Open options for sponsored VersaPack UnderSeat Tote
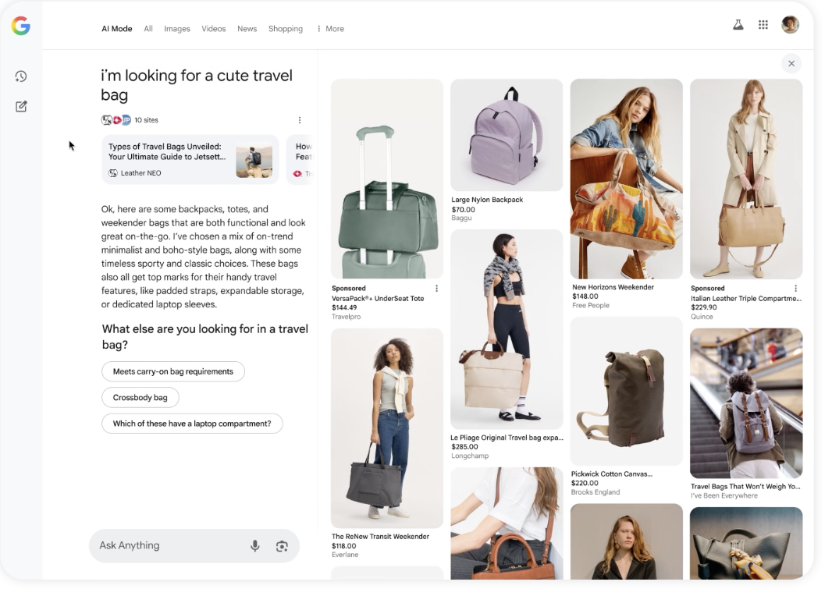 437,289
